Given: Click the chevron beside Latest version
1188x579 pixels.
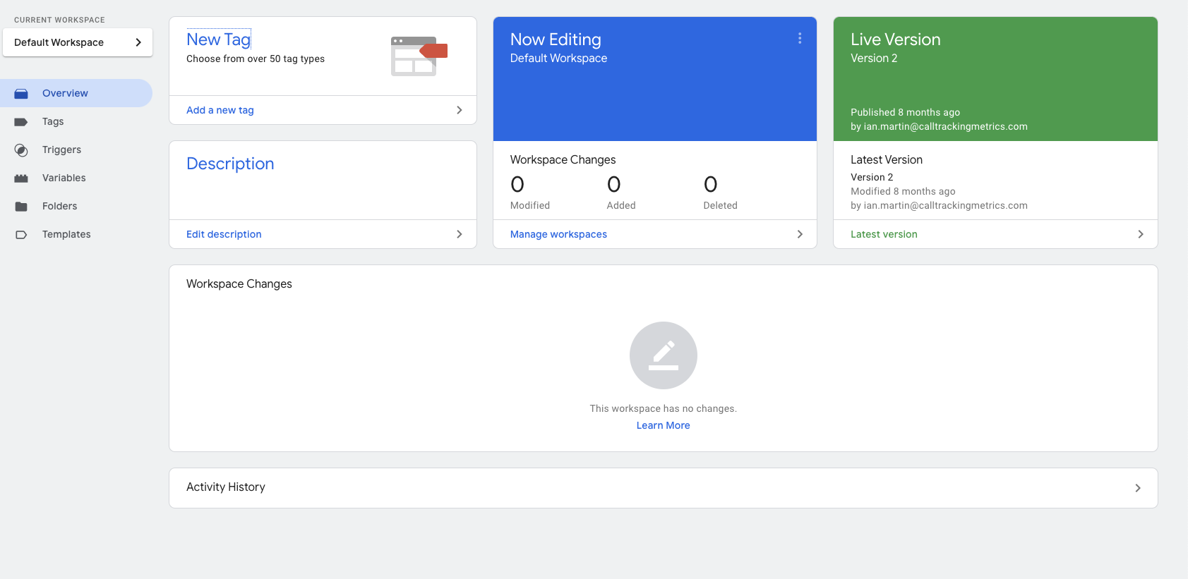Looking at the screenshot, I should pyautogui.click(x=1140, y=234).
